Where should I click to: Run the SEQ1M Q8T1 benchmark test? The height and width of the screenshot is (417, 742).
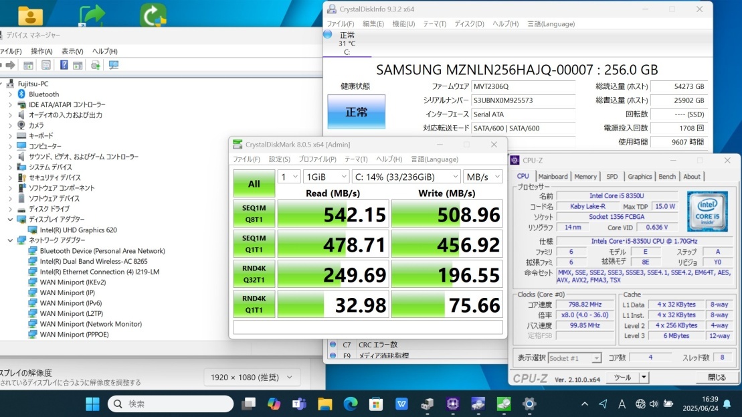tap(254, 214)
